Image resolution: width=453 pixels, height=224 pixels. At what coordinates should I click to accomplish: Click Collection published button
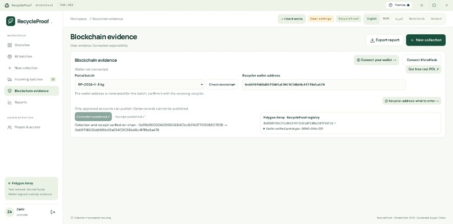click(x=93, y=117)
